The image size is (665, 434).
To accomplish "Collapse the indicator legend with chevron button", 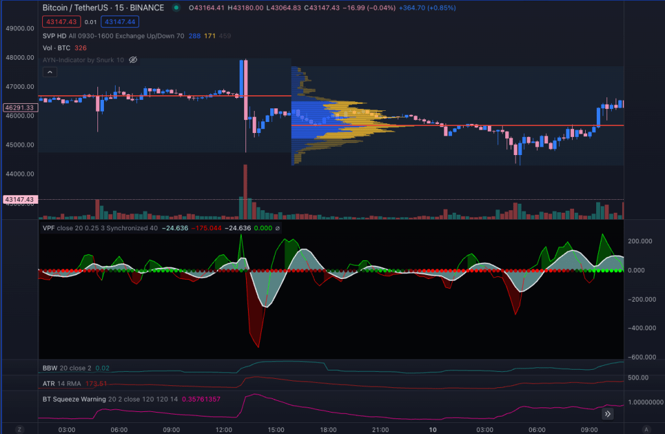I will (49, 73).
